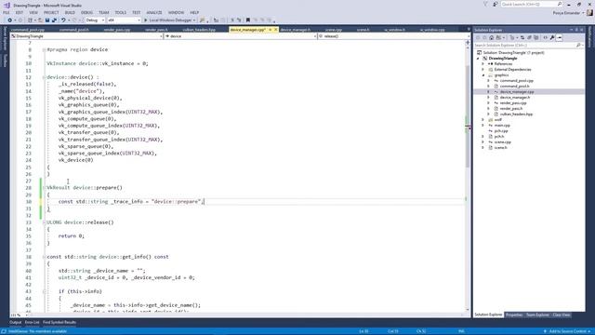Collapse the DrawingTriangle project node
The width and height of the screenshot is (595, 335).
(x=478, y=59)
